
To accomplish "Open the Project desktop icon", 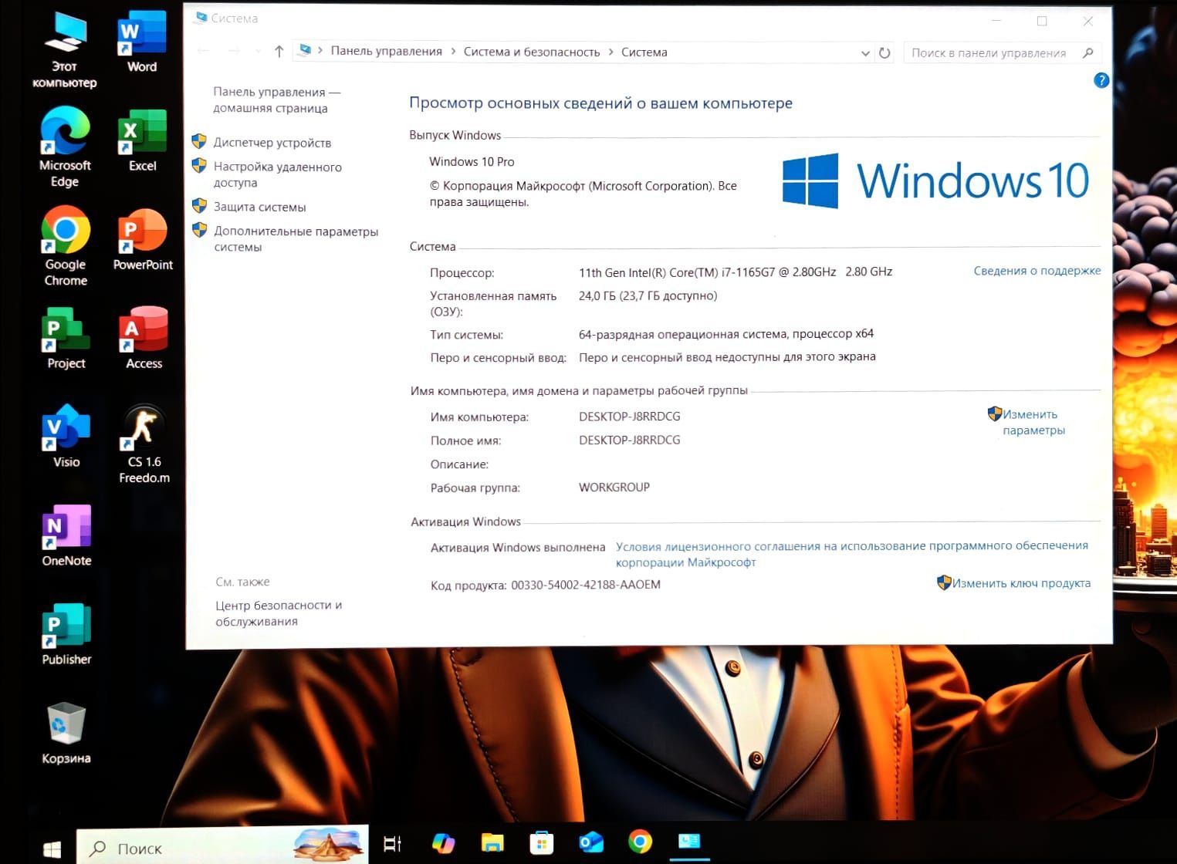I will click(x=66, y=338).
